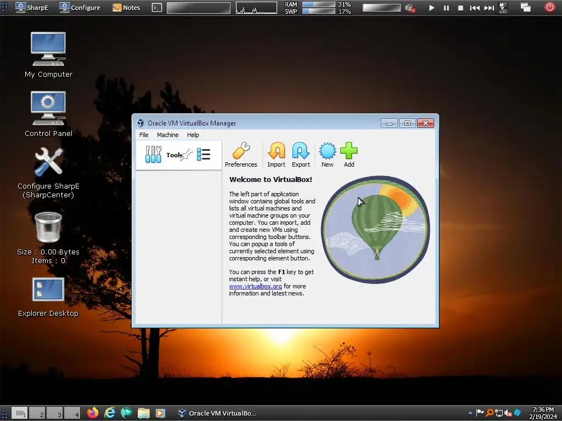The height and width of the screenshot is (421, 562).
Task: Click the Export appliance toolbar button
Action: (301, 155)
